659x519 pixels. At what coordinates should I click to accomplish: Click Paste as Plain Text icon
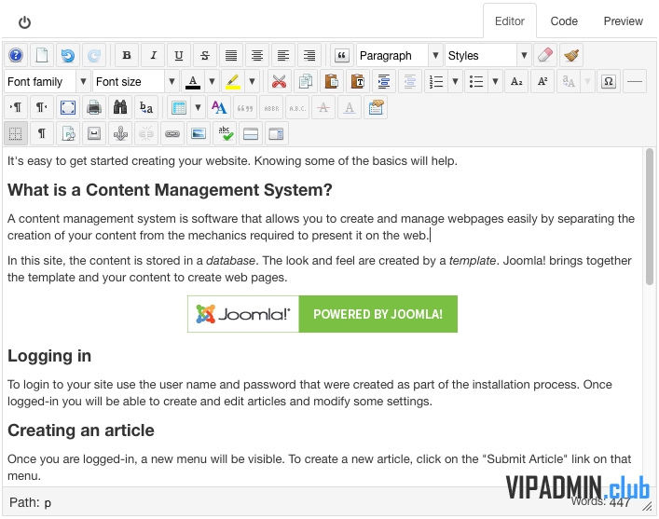358,81
